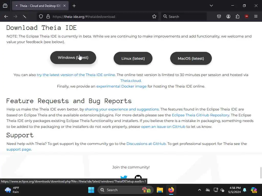Screen dimensions: 262x196
Task: Open notifications bell icon
Action: click(245, 190)
